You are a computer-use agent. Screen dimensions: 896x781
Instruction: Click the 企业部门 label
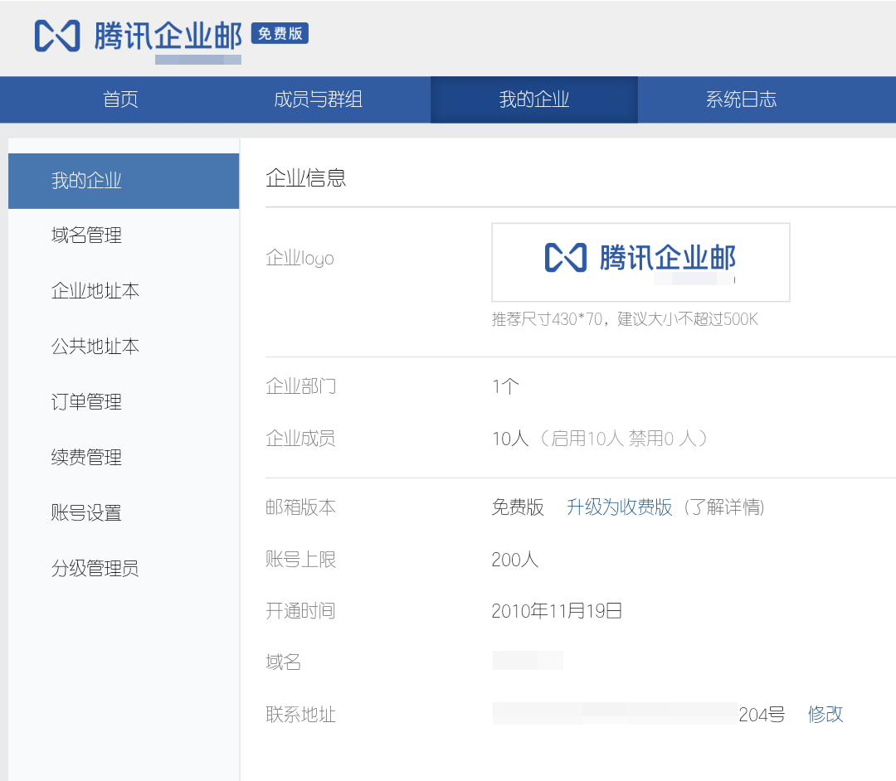click(300, 386)
